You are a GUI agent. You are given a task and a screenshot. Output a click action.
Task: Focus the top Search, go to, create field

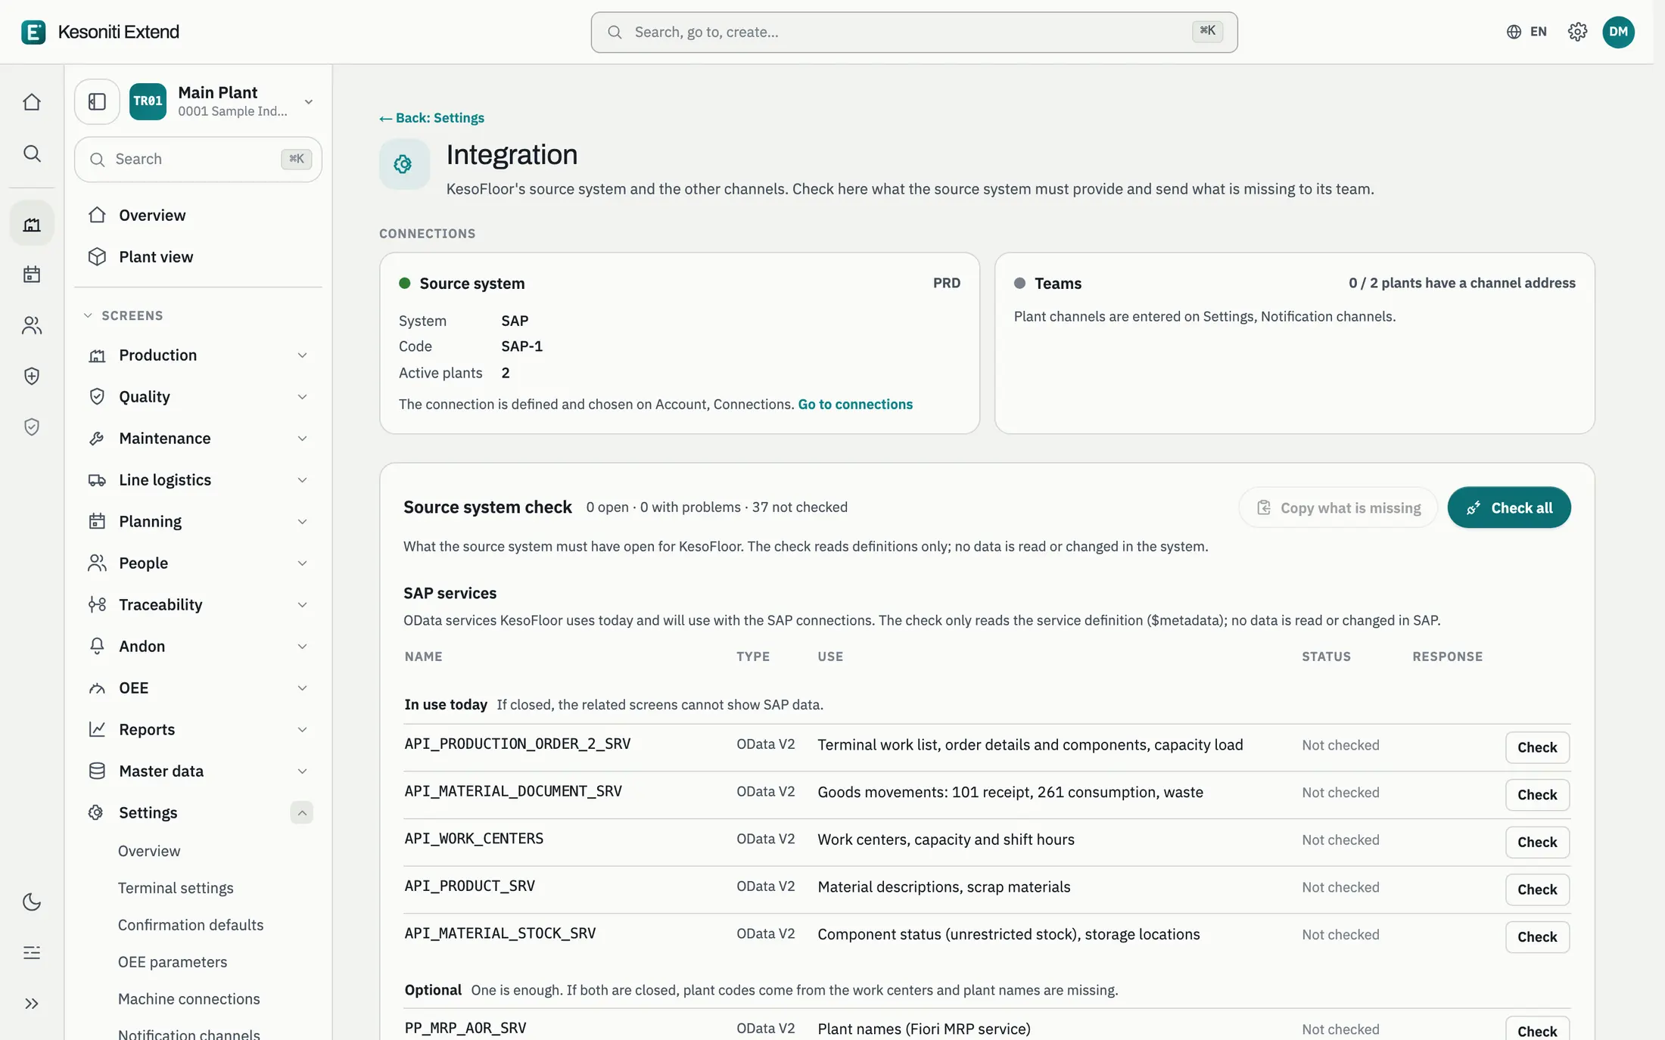(914, 32)
